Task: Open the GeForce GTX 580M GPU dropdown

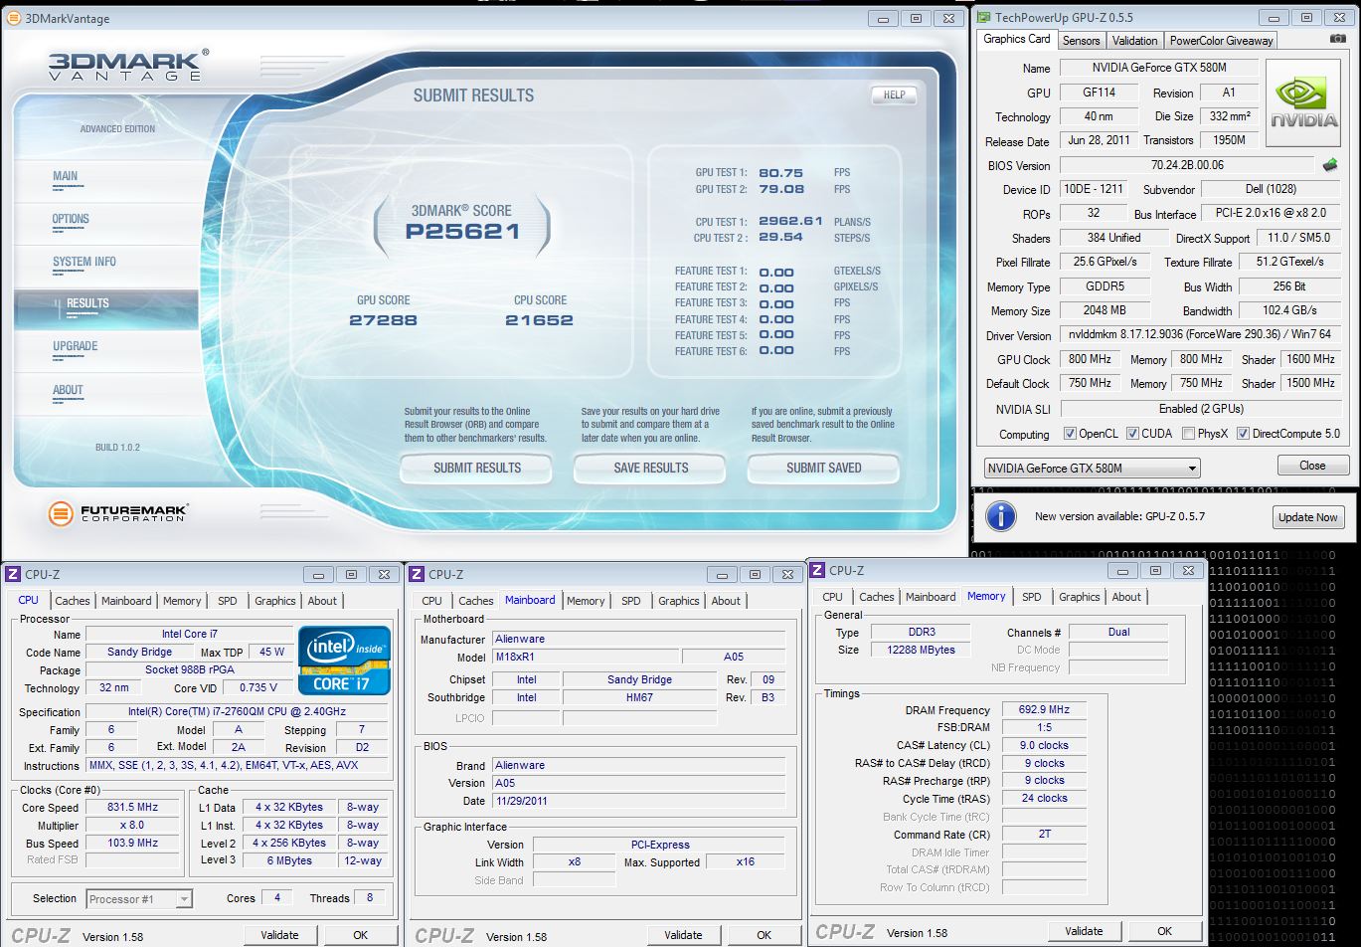Action: pyautogui.click(x=1093, y=469)
